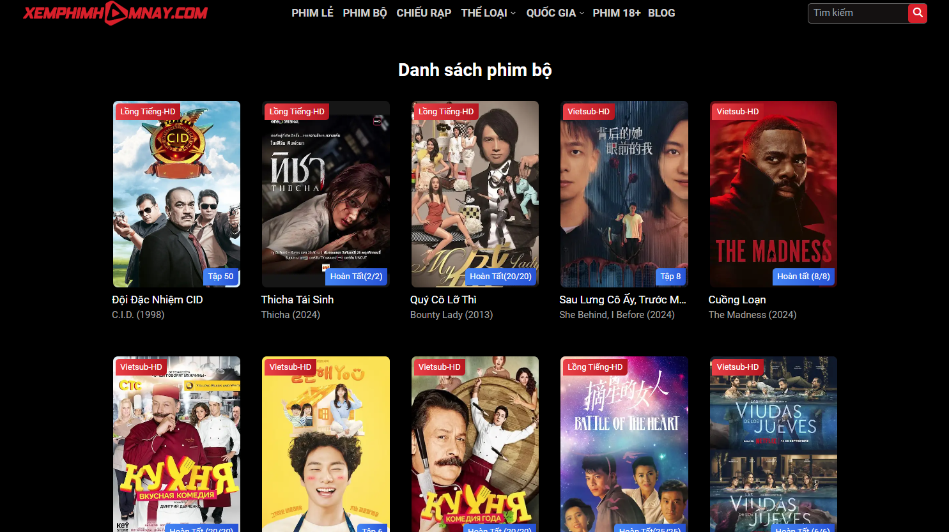
Task: Open the PHIM LẺ menu item
Action: coord(312,13)
